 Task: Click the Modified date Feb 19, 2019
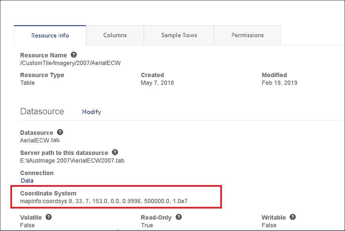[279, 83]
